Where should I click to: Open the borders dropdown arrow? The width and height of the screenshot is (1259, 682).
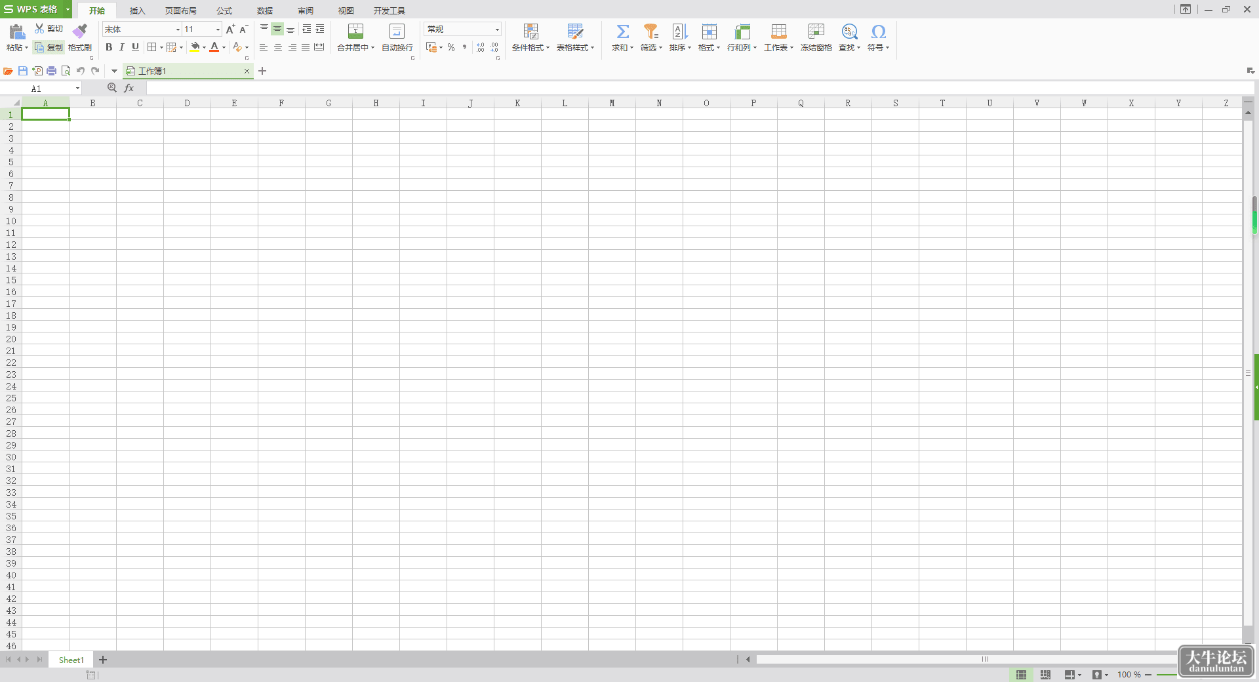point(161,47)
